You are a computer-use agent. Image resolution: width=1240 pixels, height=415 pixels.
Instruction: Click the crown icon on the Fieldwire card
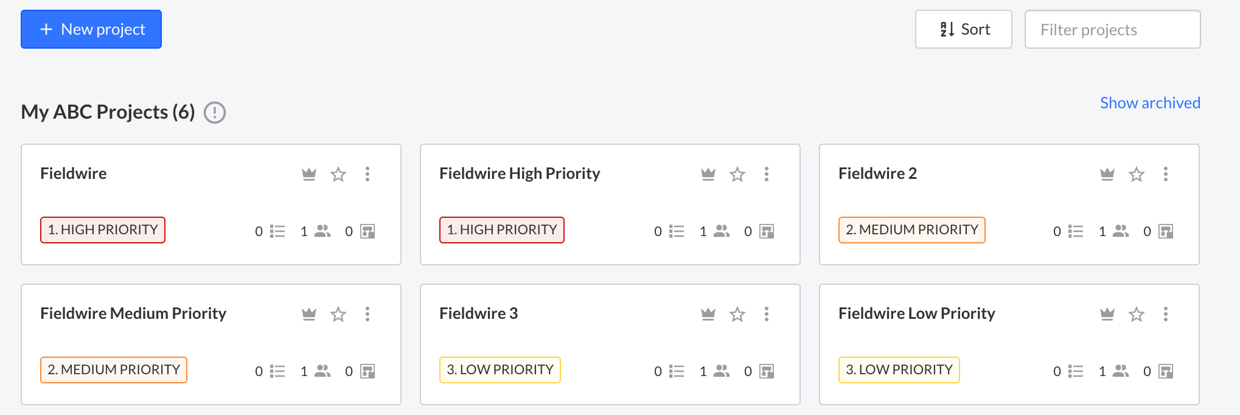click(x=309, y=174)
